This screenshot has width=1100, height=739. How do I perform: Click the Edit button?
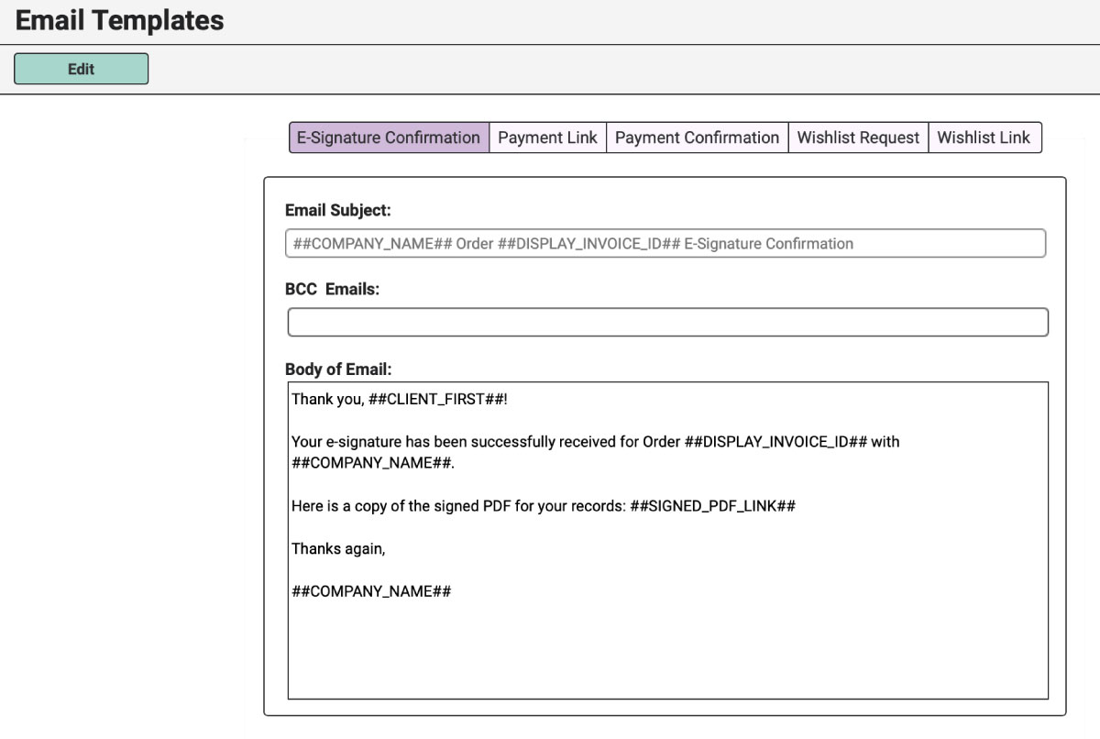(81, 69)
